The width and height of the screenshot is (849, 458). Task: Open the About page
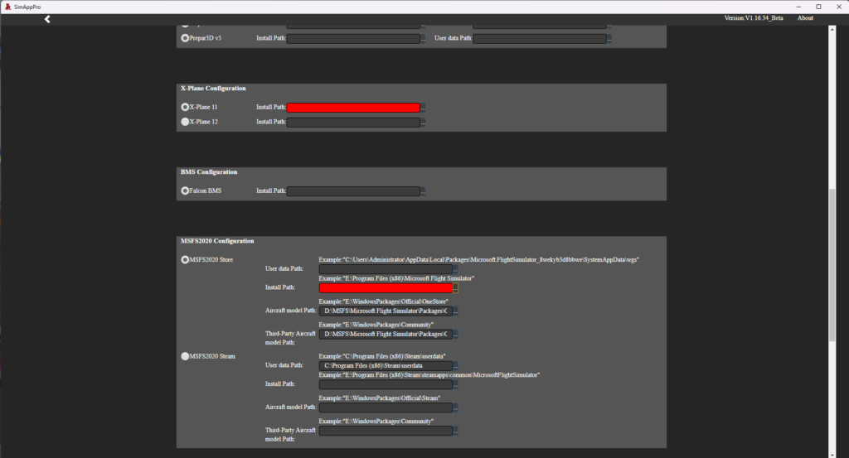tap(804, 18)
